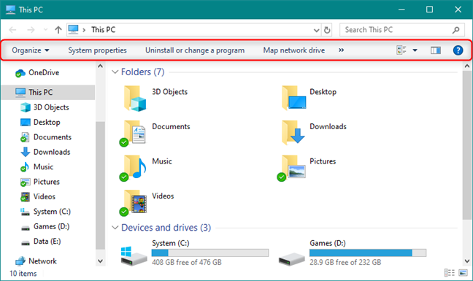This screenshot has width=473, height=281.
Task: Click the content pane scroll up arrow
Action: point(467,66)
